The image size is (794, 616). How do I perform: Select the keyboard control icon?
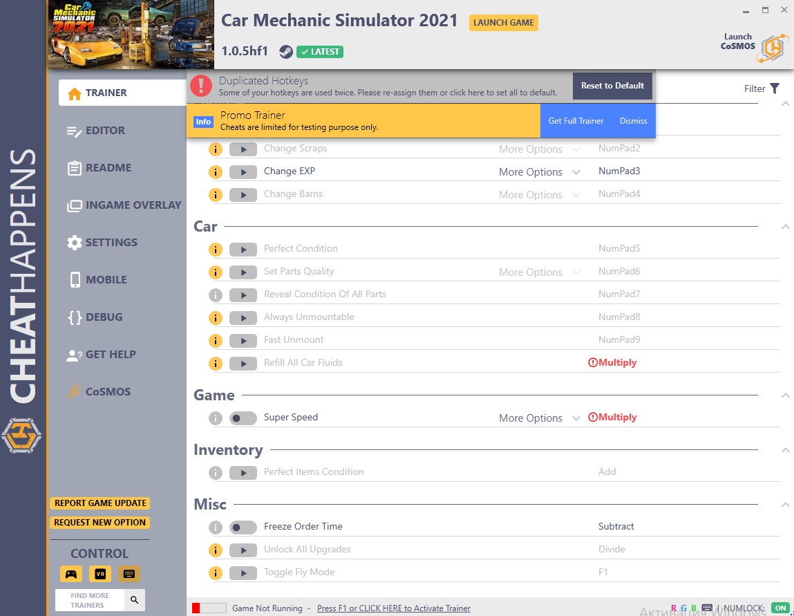point(129,574)
